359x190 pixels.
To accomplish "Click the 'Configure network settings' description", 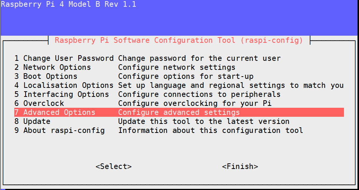I will click(x=177, y=67).
